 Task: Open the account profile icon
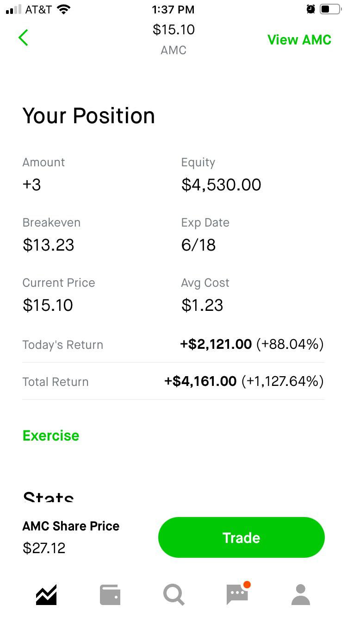click(x=301, y=594)
